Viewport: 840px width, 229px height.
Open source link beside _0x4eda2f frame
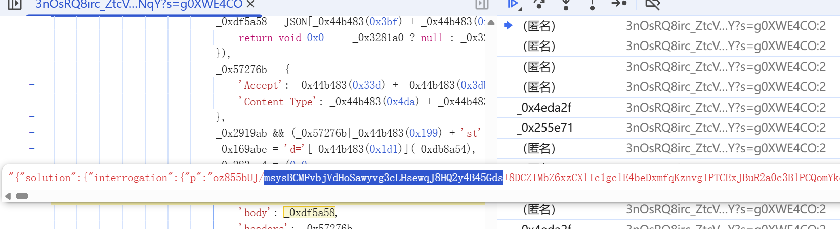click(x=726, y=108)
